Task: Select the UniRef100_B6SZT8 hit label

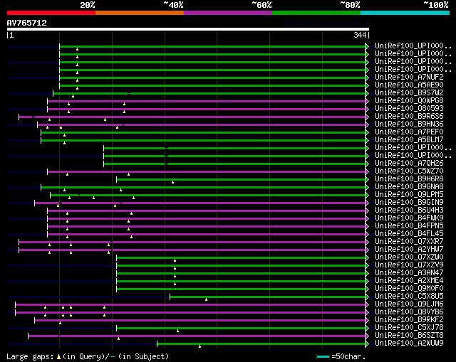Action: [409, 335]
